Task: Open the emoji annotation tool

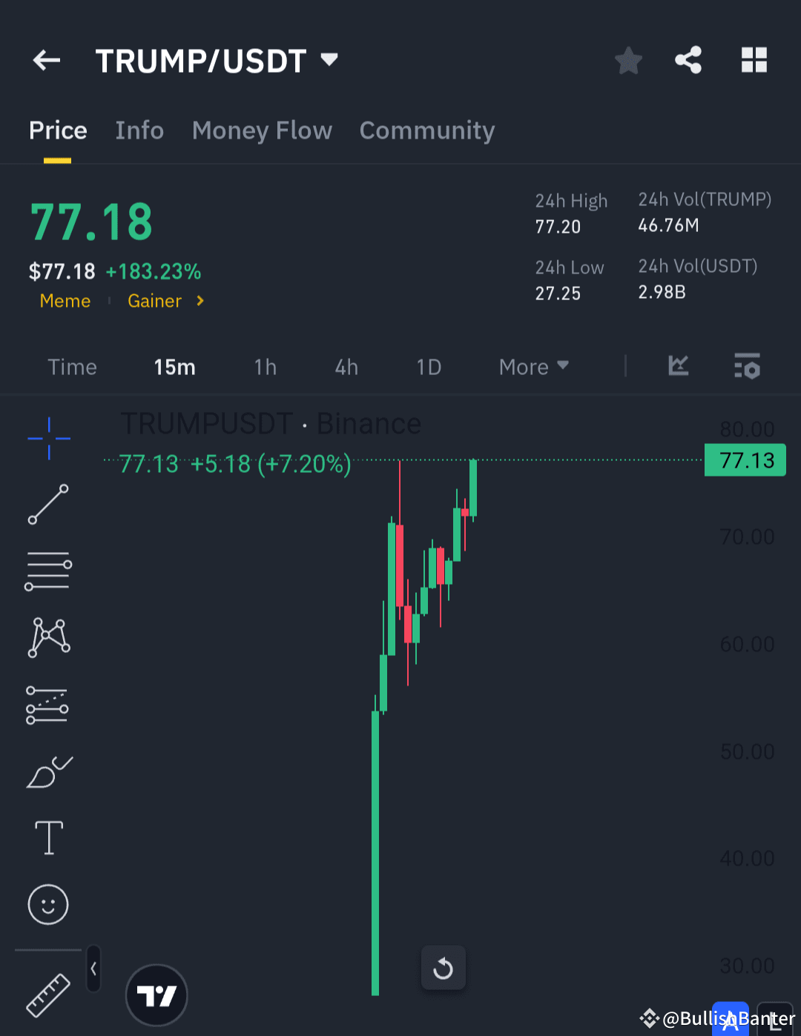Action: click(47, 904)
